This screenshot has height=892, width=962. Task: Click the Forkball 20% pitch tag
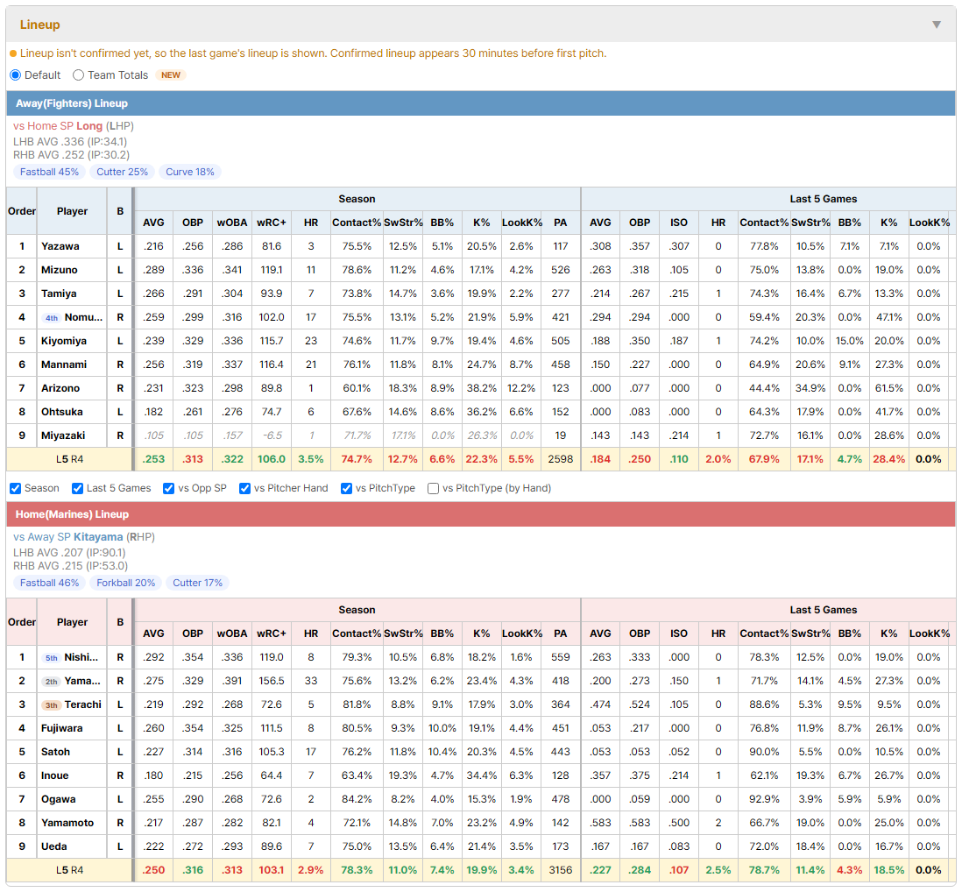click(x=126, y=583)
